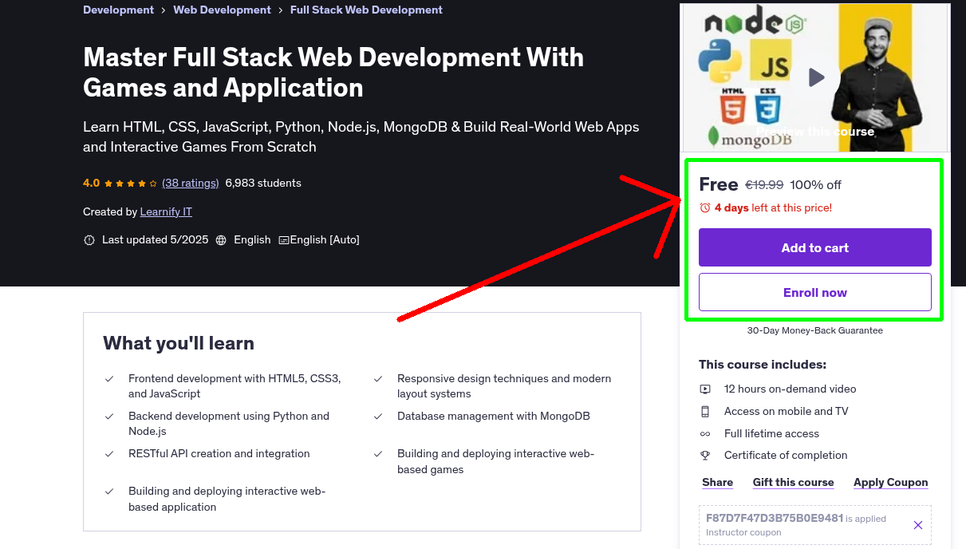The width and height of the screenshot is (966, 549).
Task: Click checkmark beside web-based application item
Action: pyautogui.click(x=109, y=492)
